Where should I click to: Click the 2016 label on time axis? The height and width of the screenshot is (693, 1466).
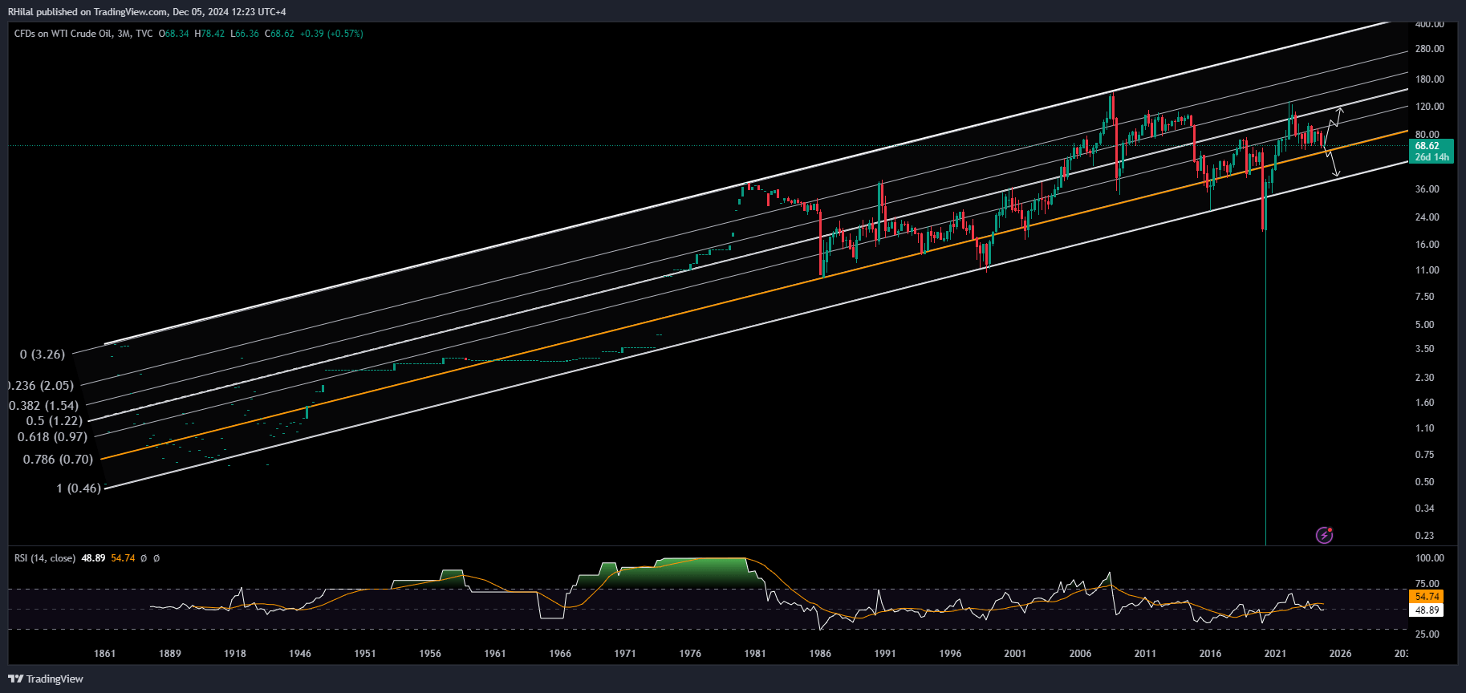point(1209,654)
